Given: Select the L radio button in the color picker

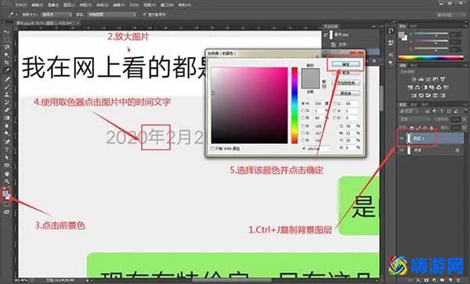Looking at the screenshot, I should [x=334, y=103].
